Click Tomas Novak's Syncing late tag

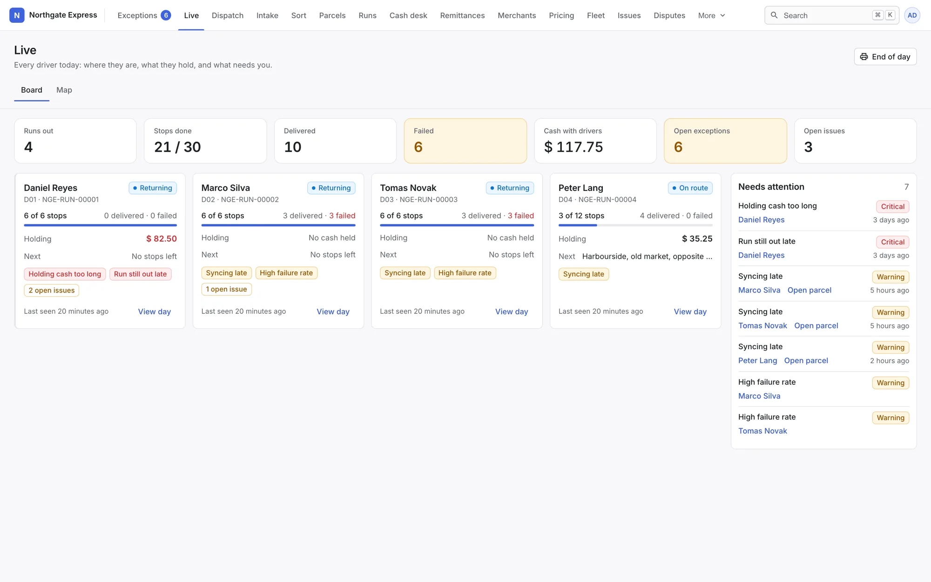[405, 273]
